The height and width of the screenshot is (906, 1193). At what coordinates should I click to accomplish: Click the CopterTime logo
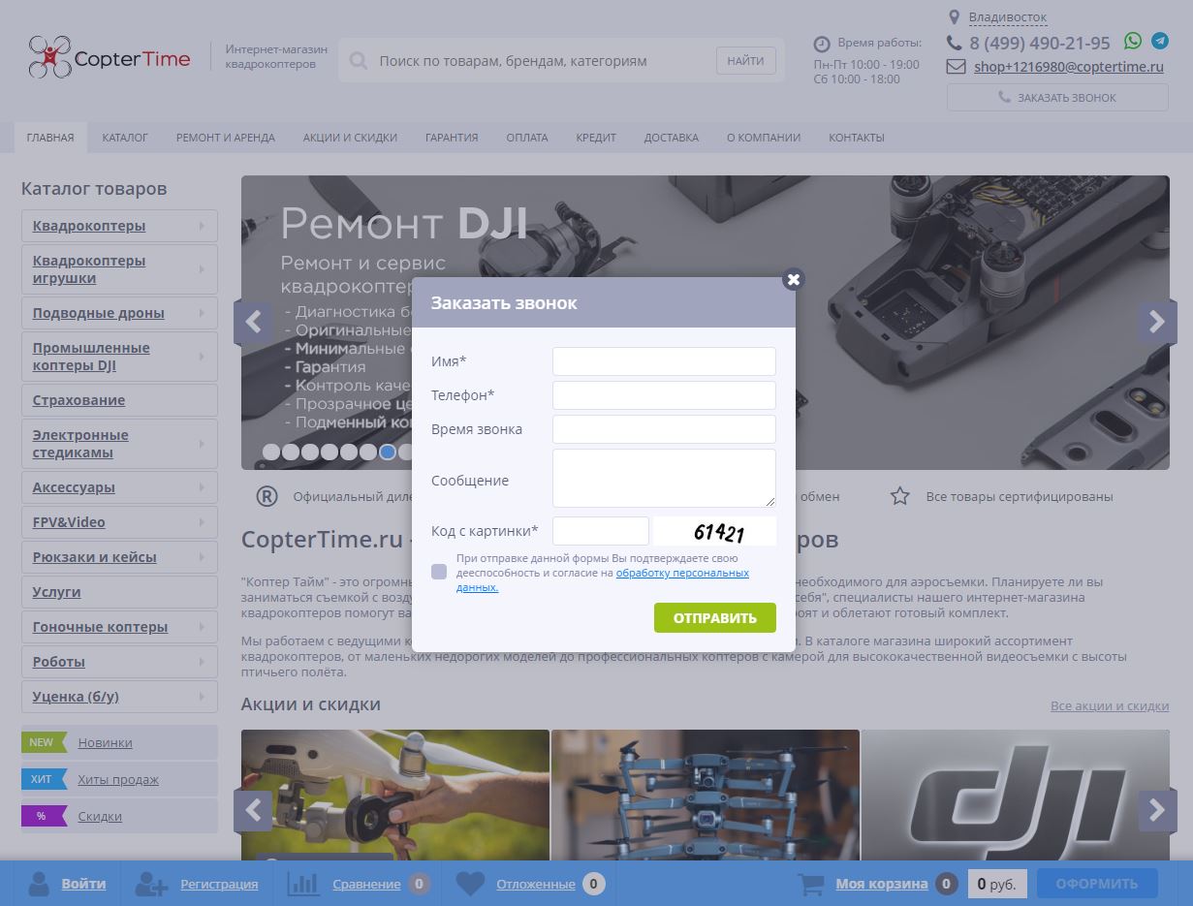click(x=110, y=58)
